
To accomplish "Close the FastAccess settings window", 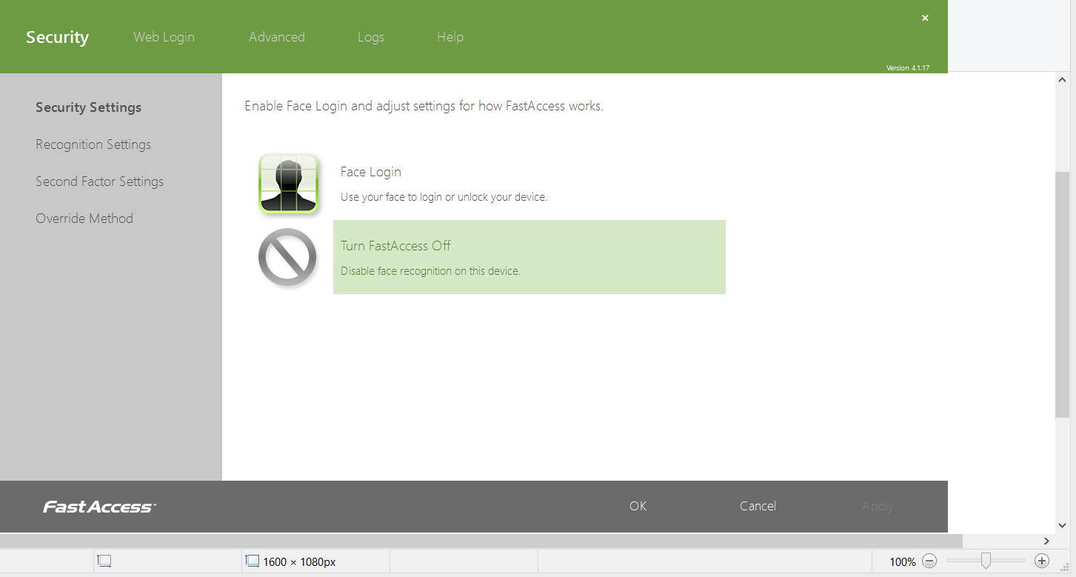I will tap(925, 18).
